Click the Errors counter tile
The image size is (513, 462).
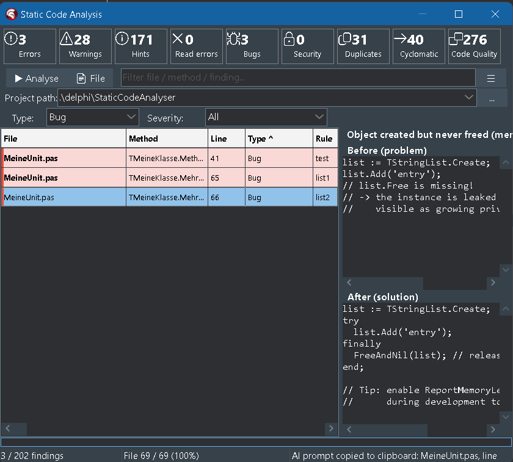point(30,46)
